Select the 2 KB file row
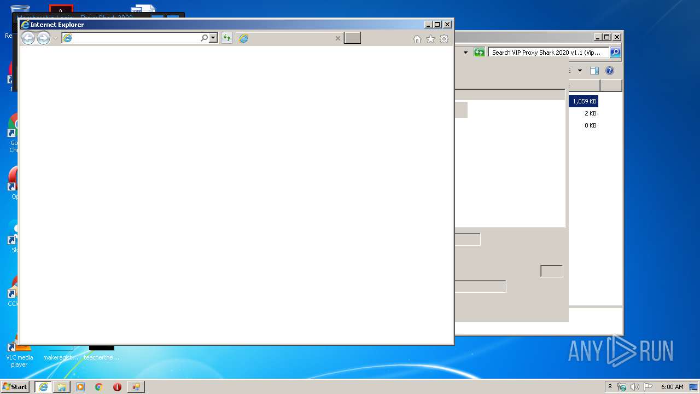700x394 pixels. point(590,113)
